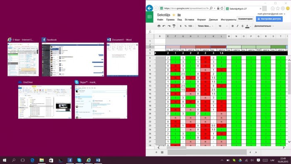
Task: Undo the last action in Sheets
Action: 164,26
